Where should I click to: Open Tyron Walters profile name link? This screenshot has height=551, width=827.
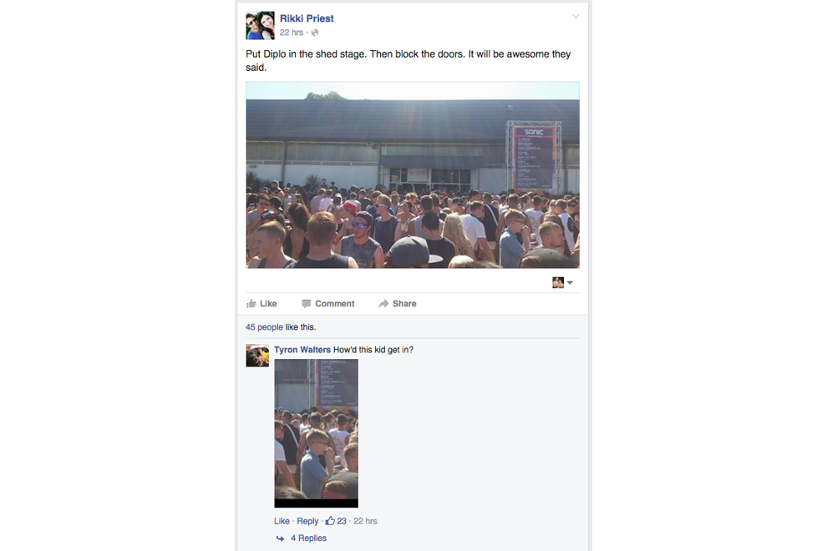pyautogui.click(x=302, y=350)
